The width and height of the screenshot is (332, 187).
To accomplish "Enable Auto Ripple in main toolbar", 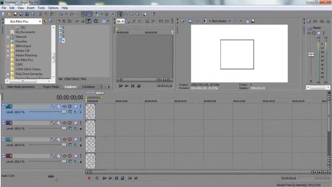I will click(x=96, y=14).
